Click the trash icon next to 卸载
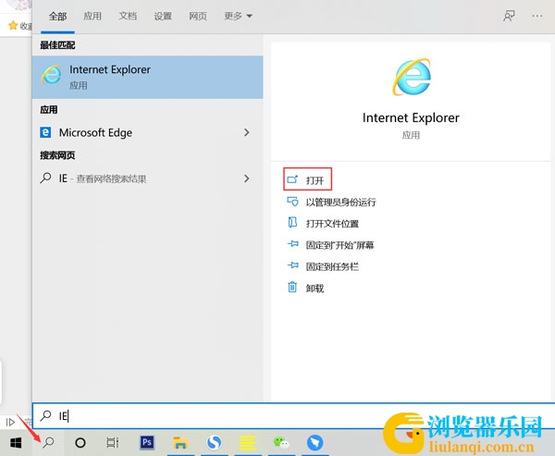The height and width of the screenshot is (456, 555). [292, 287]
